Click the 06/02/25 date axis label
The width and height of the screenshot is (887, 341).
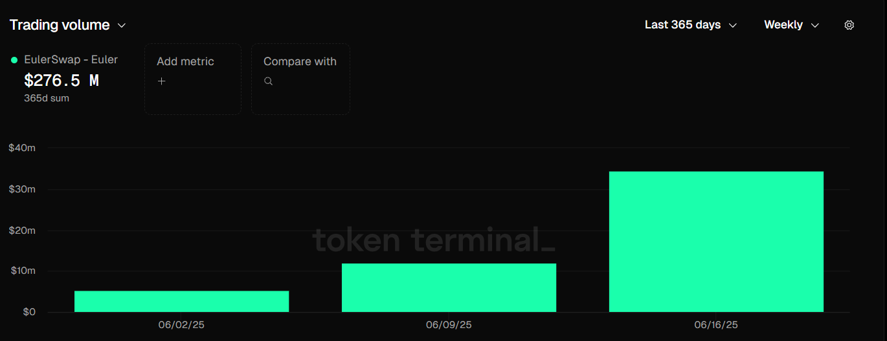click(x=181, y=325)
